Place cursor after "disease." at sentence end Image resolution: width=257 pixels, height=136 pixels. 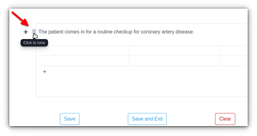[x=194, y=32]
